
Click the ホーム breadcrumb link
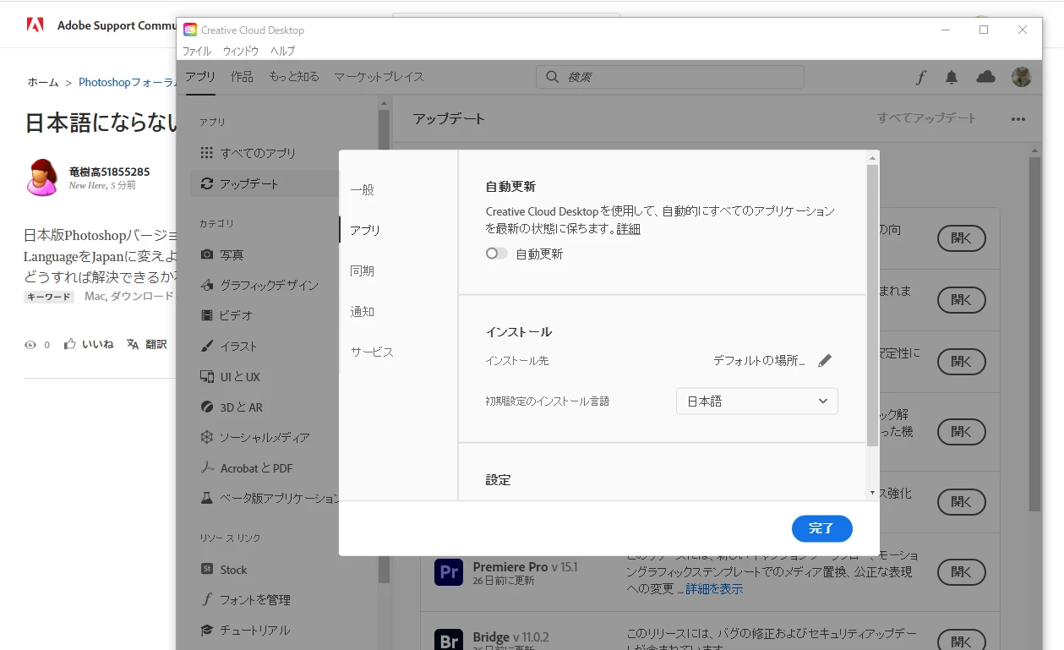pyautogui.click(x=43, y=82)
